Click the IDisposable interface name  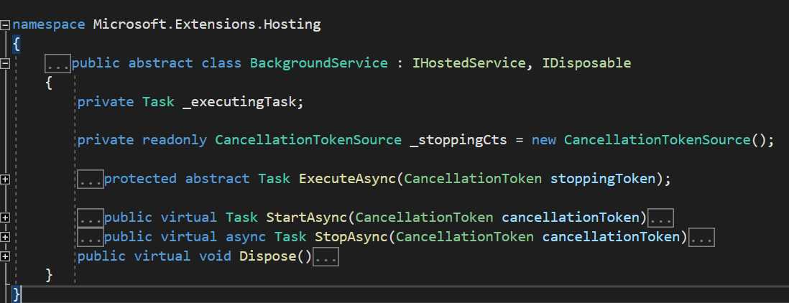(x=586, y=62)
